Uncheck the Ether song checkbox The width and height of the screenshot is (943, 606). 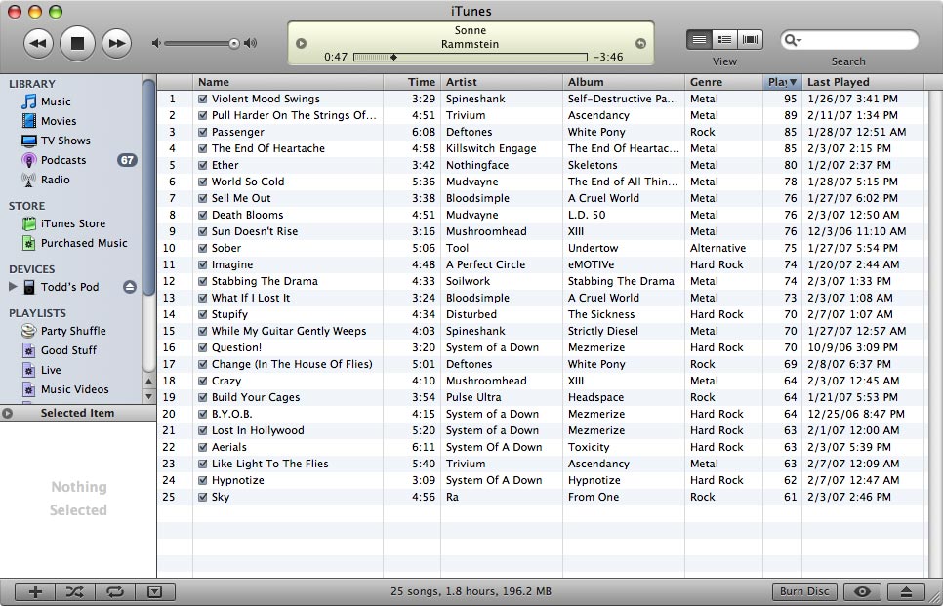(203, 165)
